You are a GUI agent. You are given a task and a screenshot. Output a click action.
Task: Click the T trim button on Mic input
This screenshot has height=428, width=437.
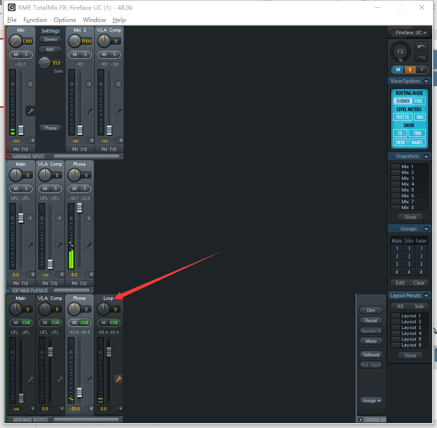point(30,84)
